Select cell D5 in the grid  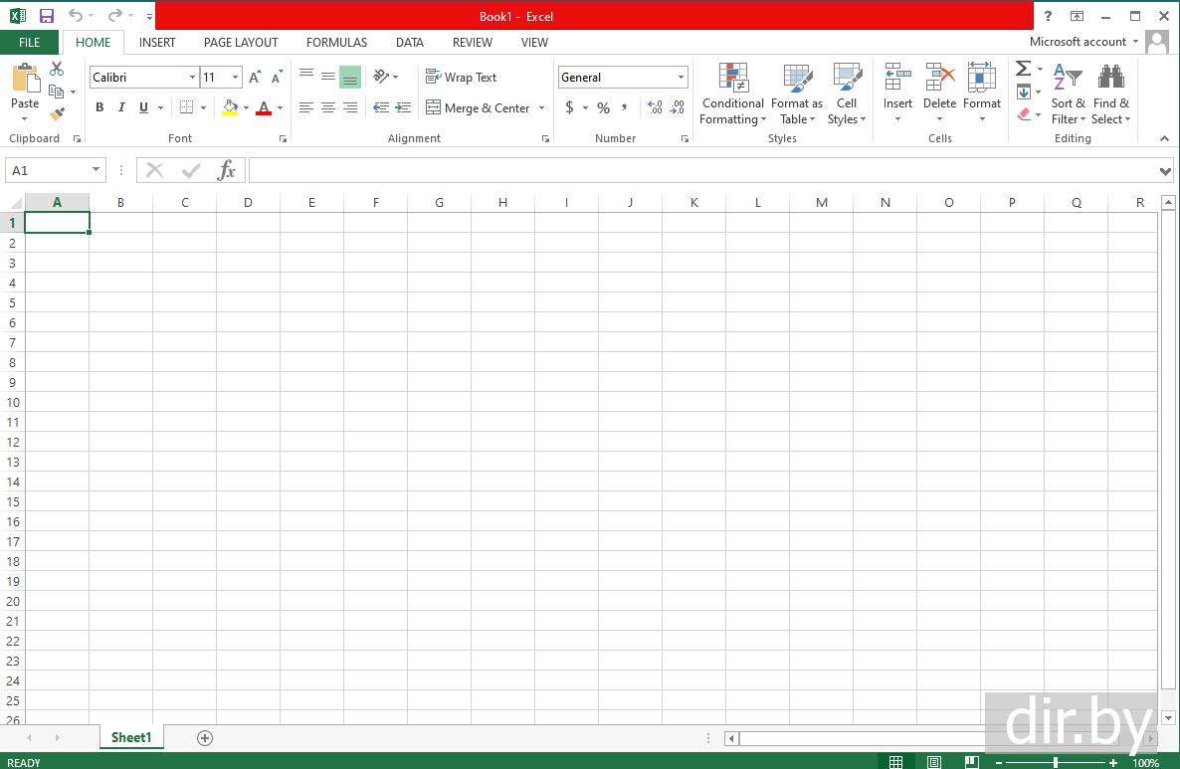pyautogui.click(x=248, y=302)
